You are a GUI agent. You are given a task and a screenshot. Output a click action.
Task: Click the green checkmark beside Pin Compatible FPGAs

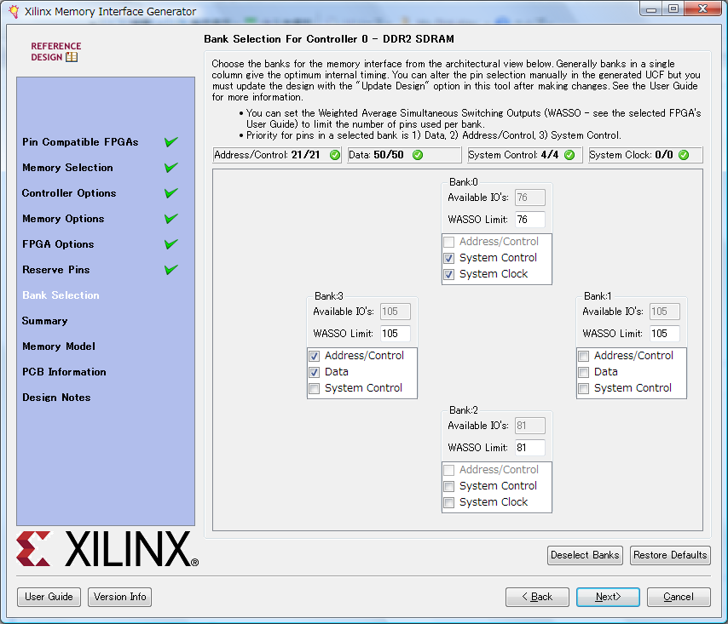pos(171,142)
